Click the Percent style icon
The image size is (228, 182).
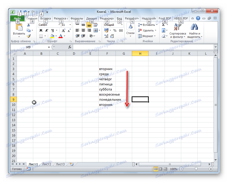pyautogui.click(x=114, y=30)
